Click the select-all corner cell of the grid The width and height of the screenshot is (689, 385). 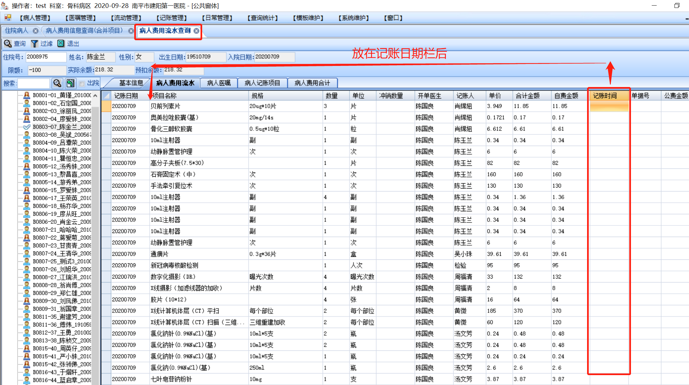coord(106,96)
